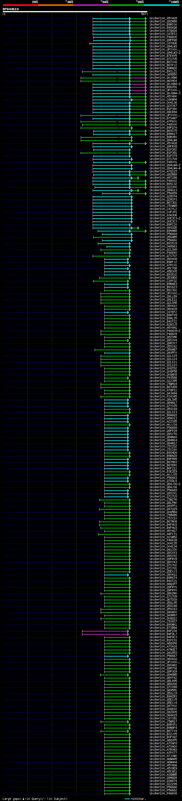Open hit UniRef100_A9SGQ5
182x801 pixels.
pos(163,228)
